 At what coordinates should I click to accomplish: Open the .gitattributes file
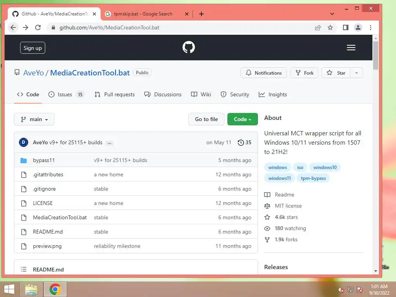[x=48, y=174]
